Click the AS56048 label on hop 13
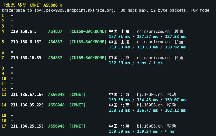Screen dimensions: 216x136 point(56,95)
